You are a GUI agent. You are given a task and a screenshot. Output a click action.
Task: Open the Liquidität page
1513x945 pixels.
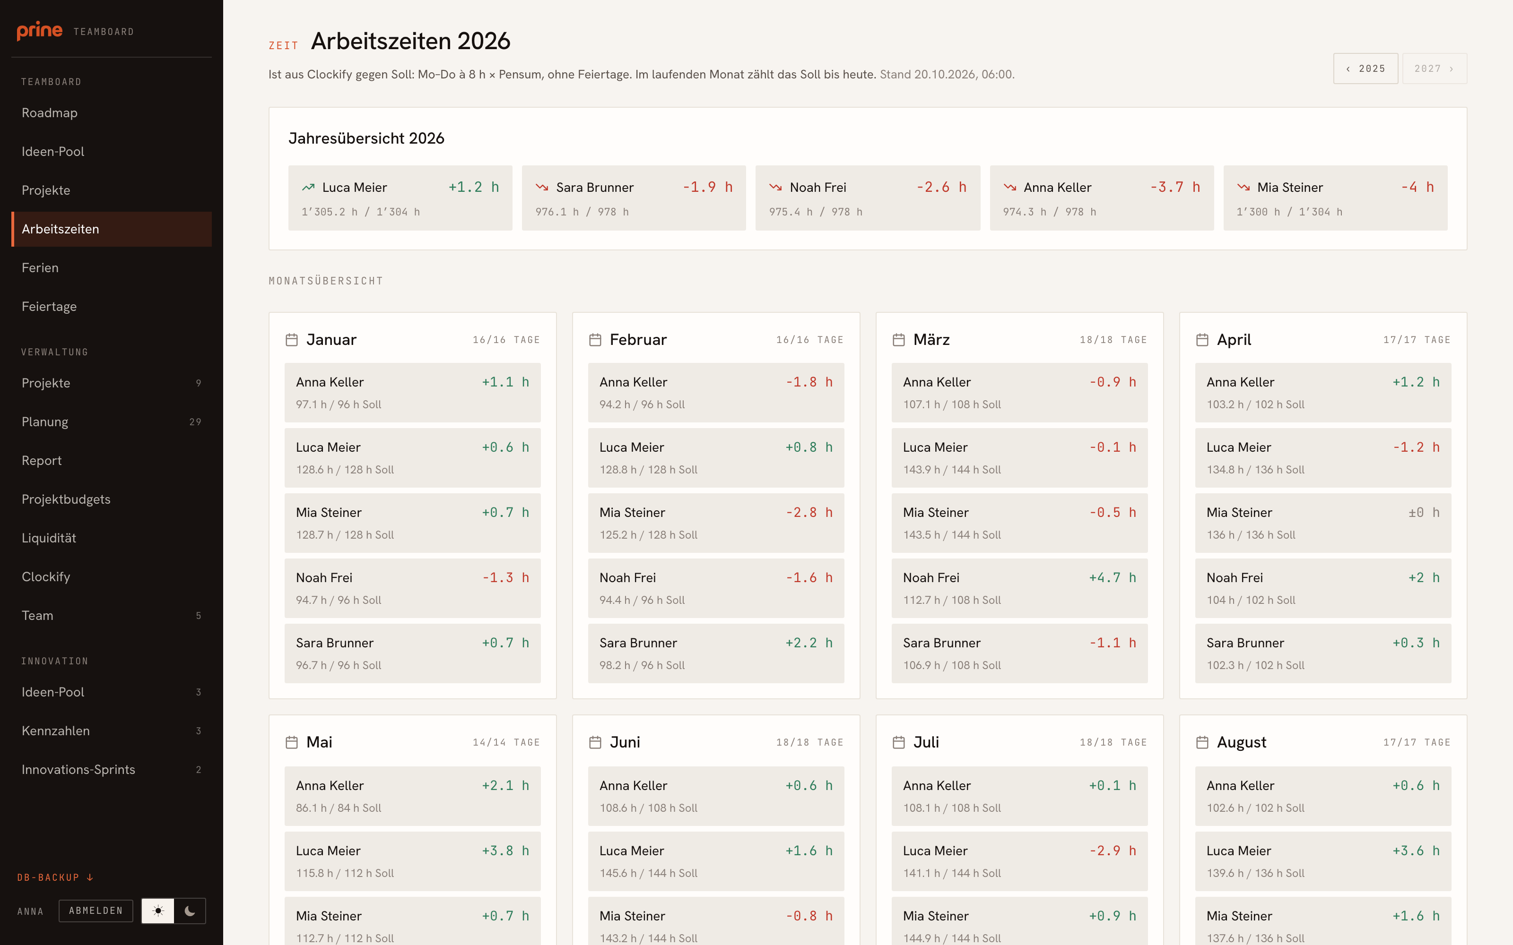(x=111, y=538)
